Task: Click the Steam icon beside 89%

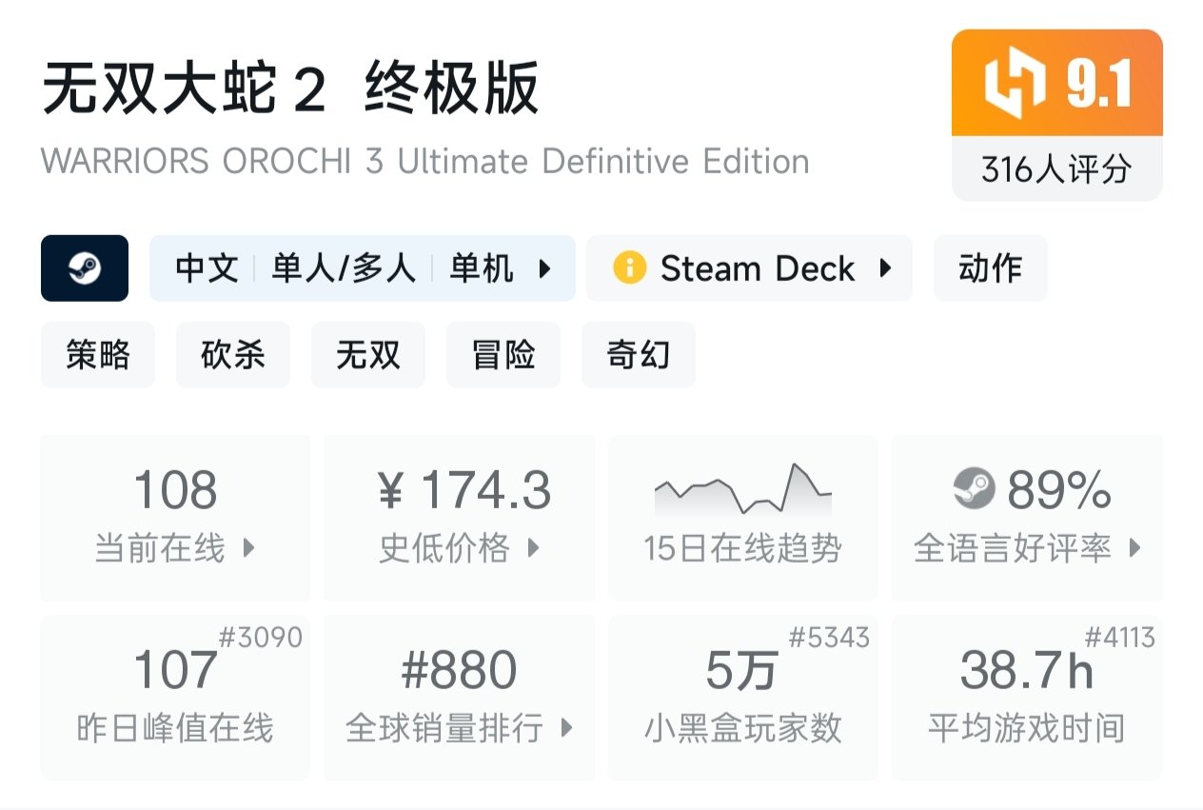Action: click(x=974, y=490)
